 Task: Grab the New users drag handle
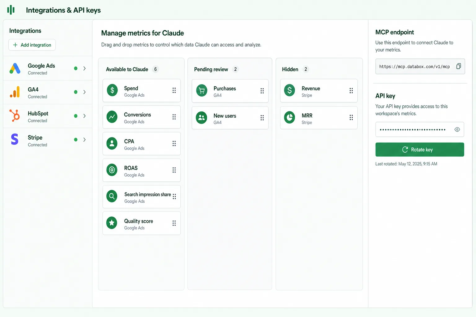coord(262,118)
